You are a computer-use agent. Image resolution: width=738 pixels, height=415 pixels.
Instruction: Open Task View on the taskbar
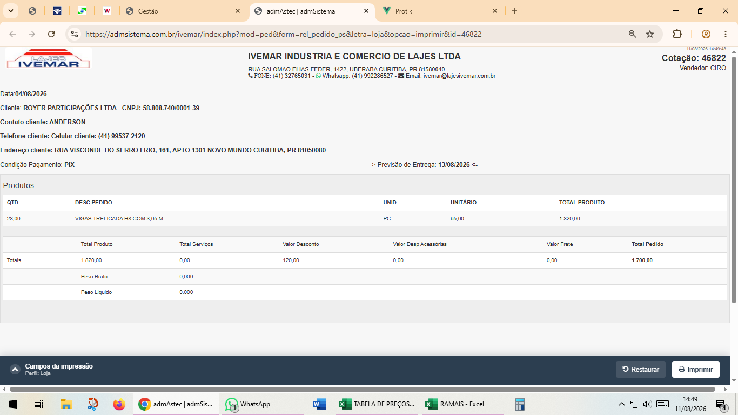(38, 404)
